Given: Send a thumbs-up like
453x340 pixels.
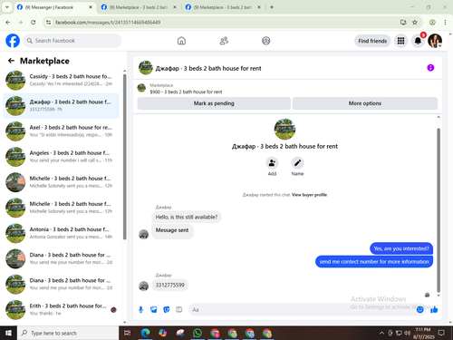Looking at the screenshot, I should click(x=434, y=309).
